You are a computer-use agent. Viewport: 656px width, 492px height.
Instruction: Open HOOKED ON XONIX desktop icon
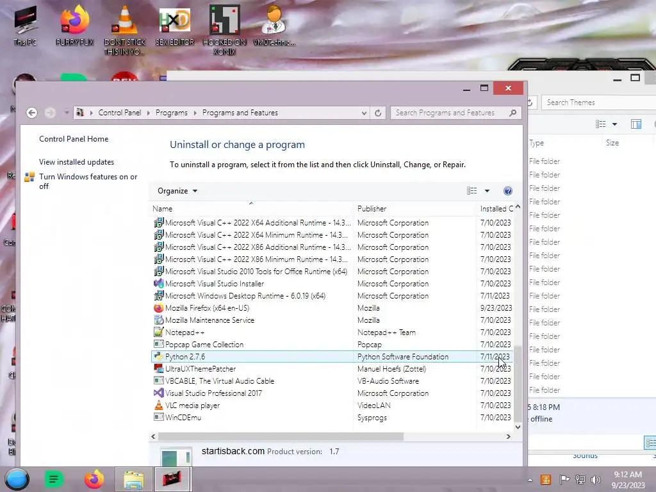click(x=225, y=29)
